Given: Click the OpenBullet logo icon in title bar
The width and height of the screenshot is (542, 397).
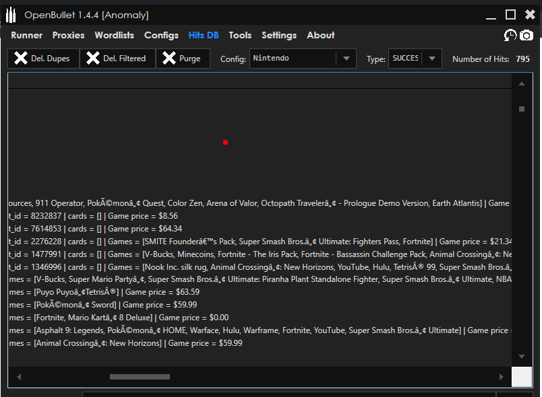Looking at the screenshot, I should click(x=11, y=15).
